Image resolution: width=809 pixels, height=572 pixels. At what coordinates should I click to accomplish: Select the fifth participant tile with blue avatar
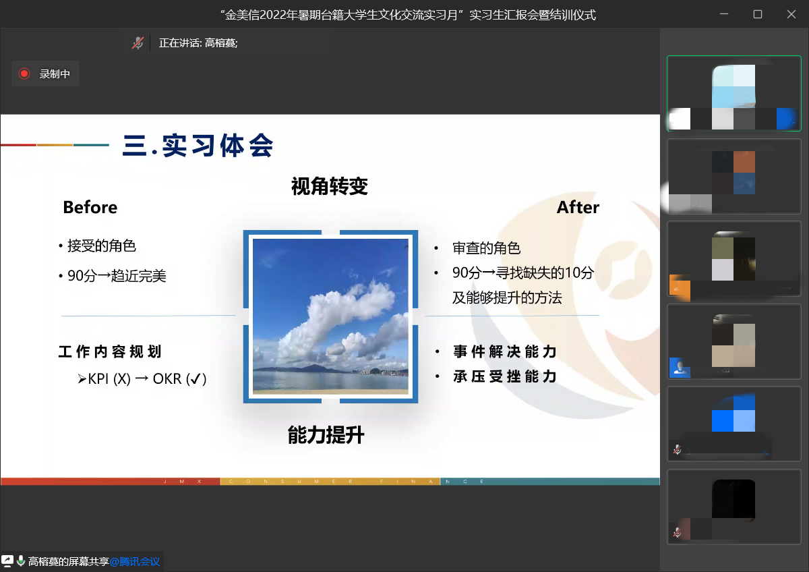pyautogui.click(x=733, y=424)
